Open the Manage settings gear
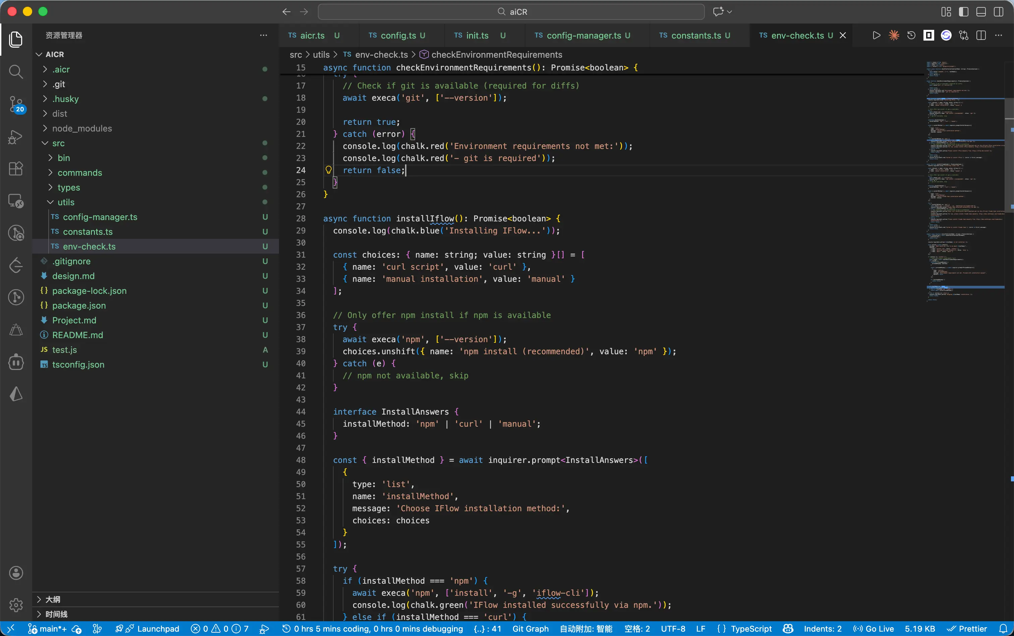1014x636 pixels. coord(16,605)
